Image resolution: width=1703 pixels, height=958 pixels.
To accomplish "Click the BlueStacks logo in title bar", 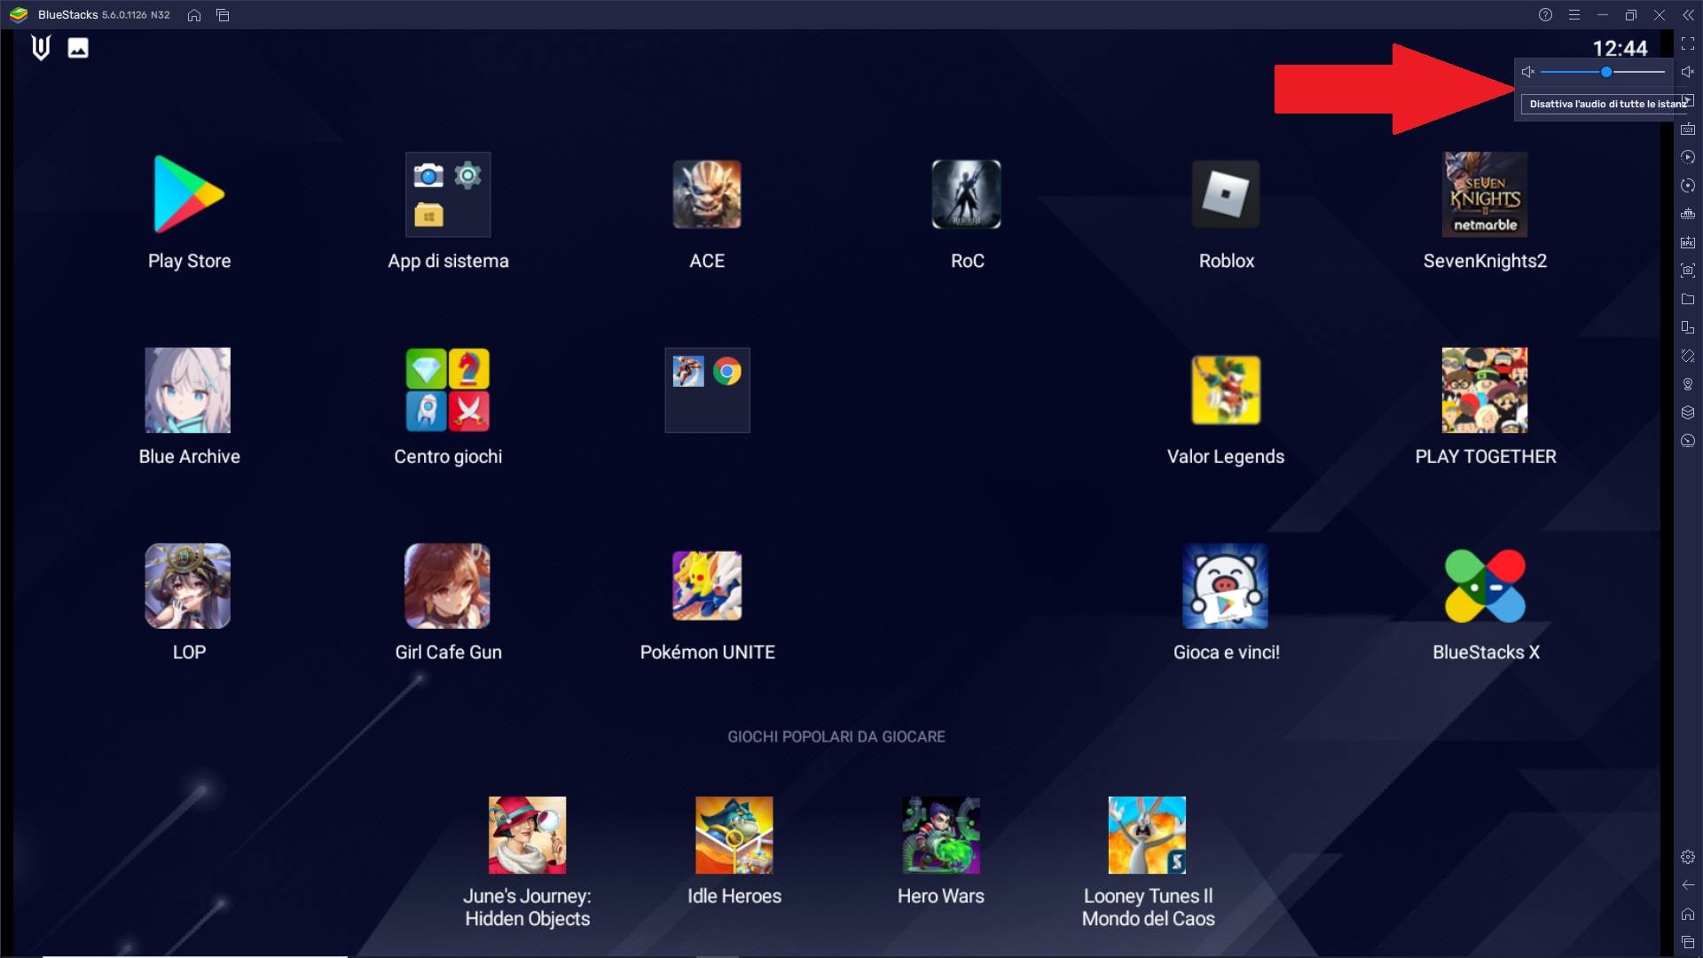I will click(19, 15).
